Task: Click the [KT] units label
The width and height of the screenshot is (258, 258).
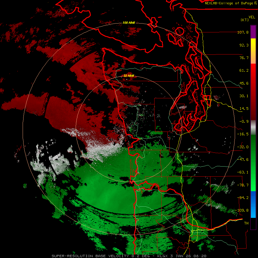Action: (245, 20)
